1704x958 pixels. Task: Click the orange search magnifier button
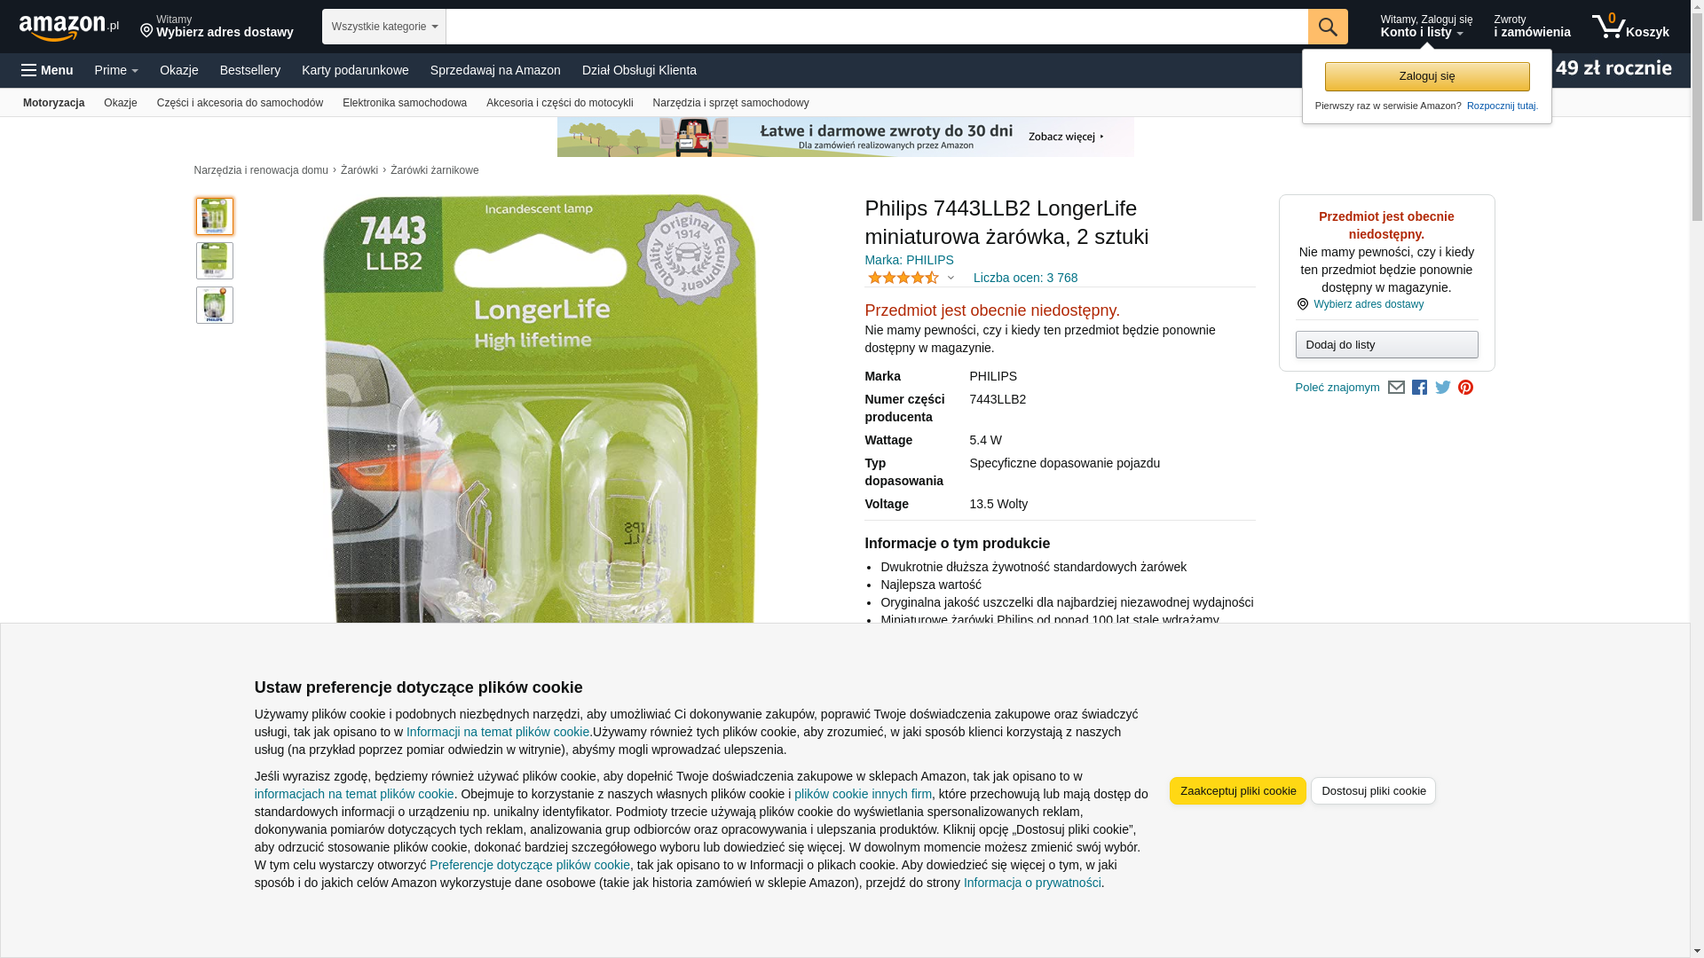1328,27
